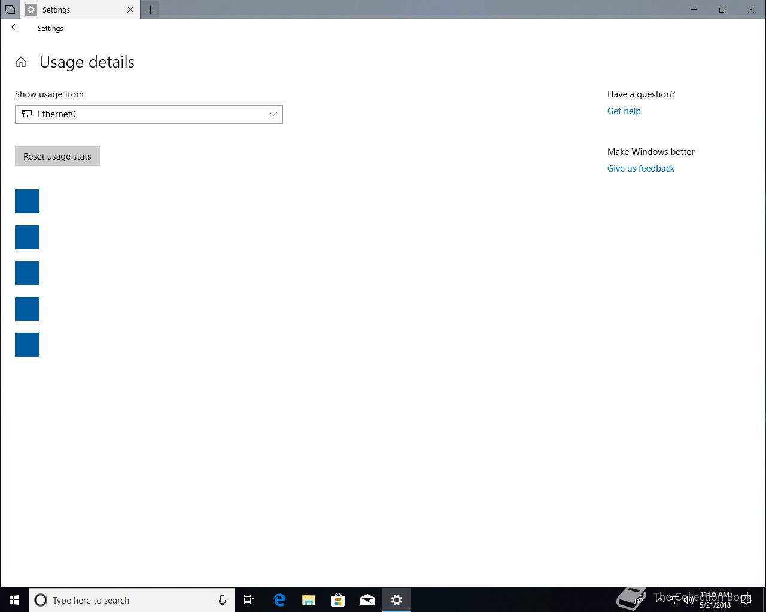Open the volume speaker tray icon
The height and width of the screenshot is (612, 766).
(x=688, y=600)
